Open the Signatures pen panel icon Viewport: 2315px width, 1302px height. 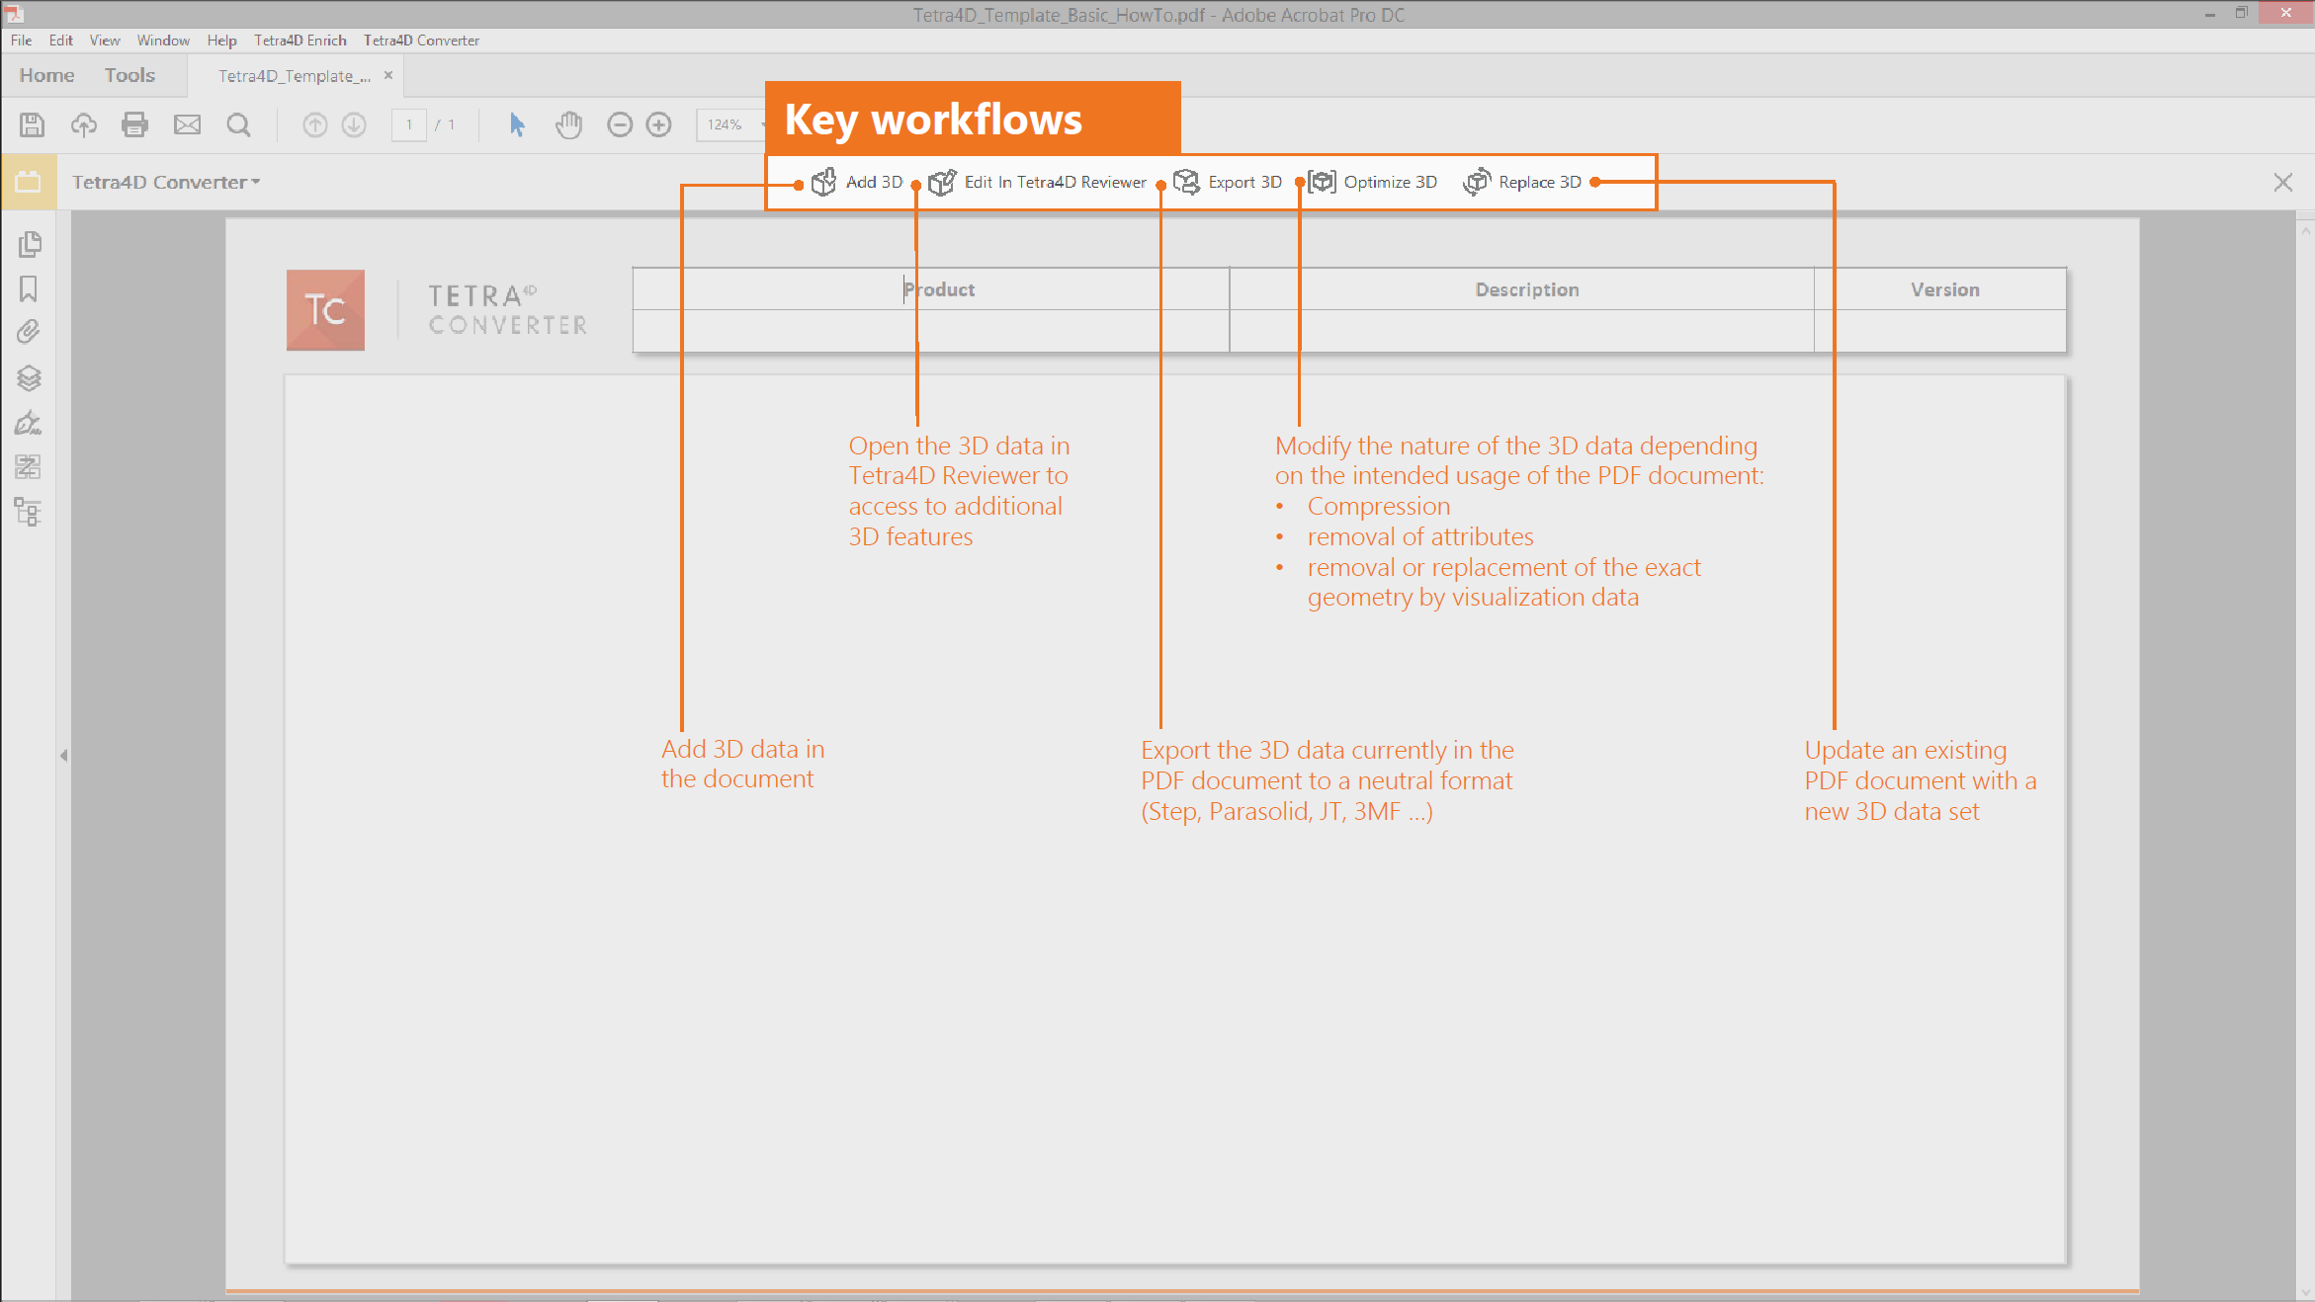[29, 423]
